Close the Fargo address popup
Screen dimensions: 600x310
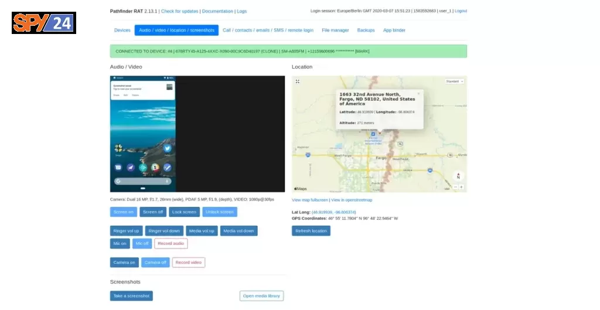coord(418,93)
